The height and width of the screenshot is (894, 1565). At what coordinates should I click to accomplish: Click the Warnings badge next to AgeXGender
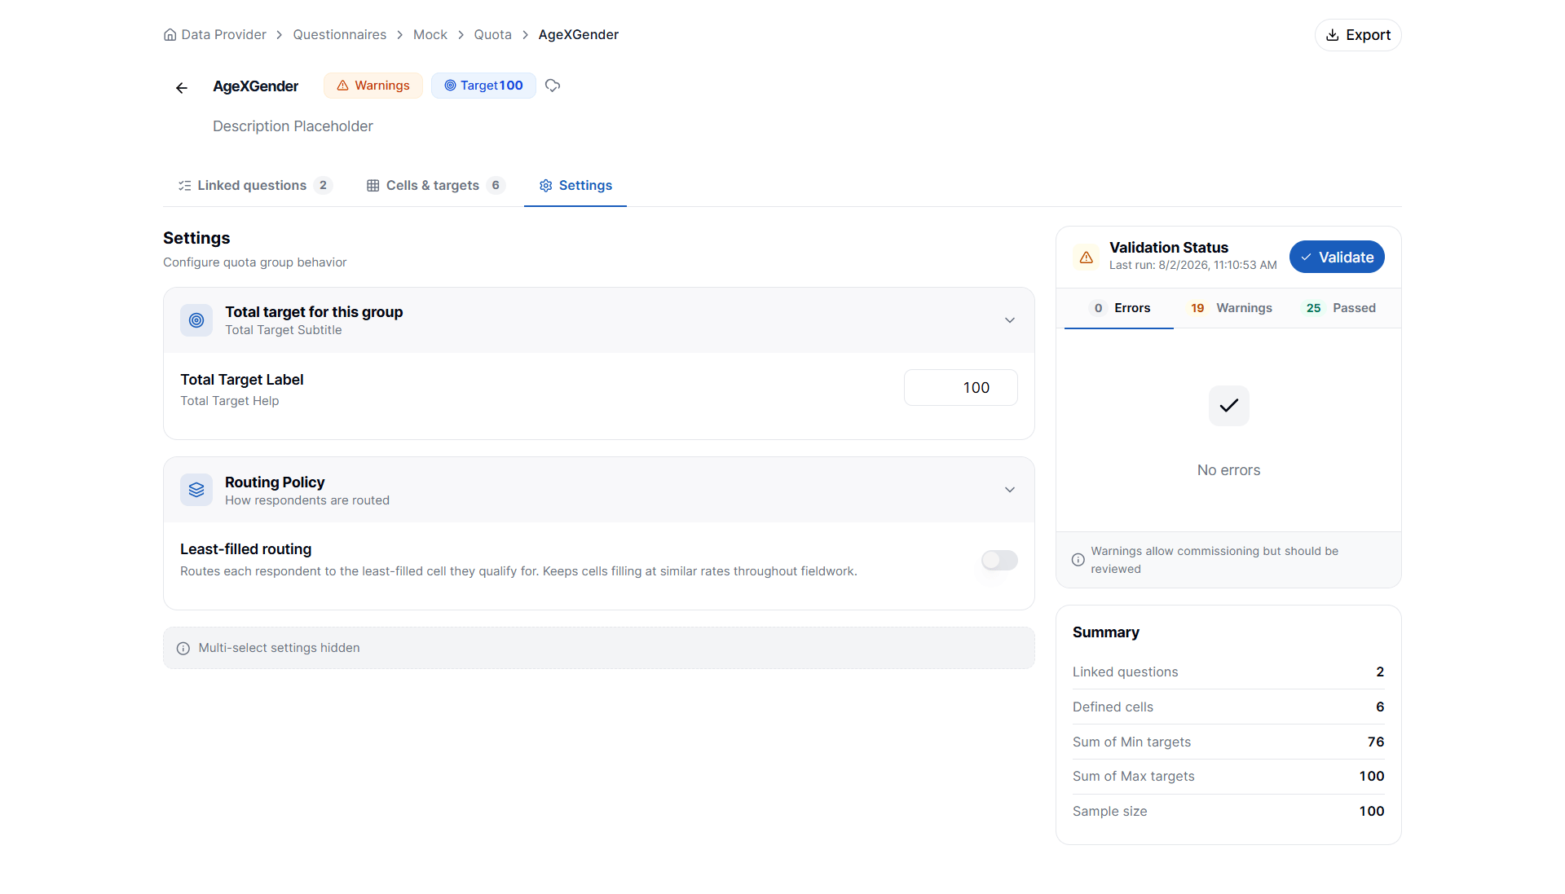pyautogui.click(x=373, y=86)
